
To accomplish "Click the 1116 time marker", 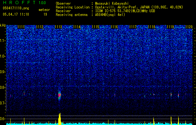I will click(x=114, y=27).
